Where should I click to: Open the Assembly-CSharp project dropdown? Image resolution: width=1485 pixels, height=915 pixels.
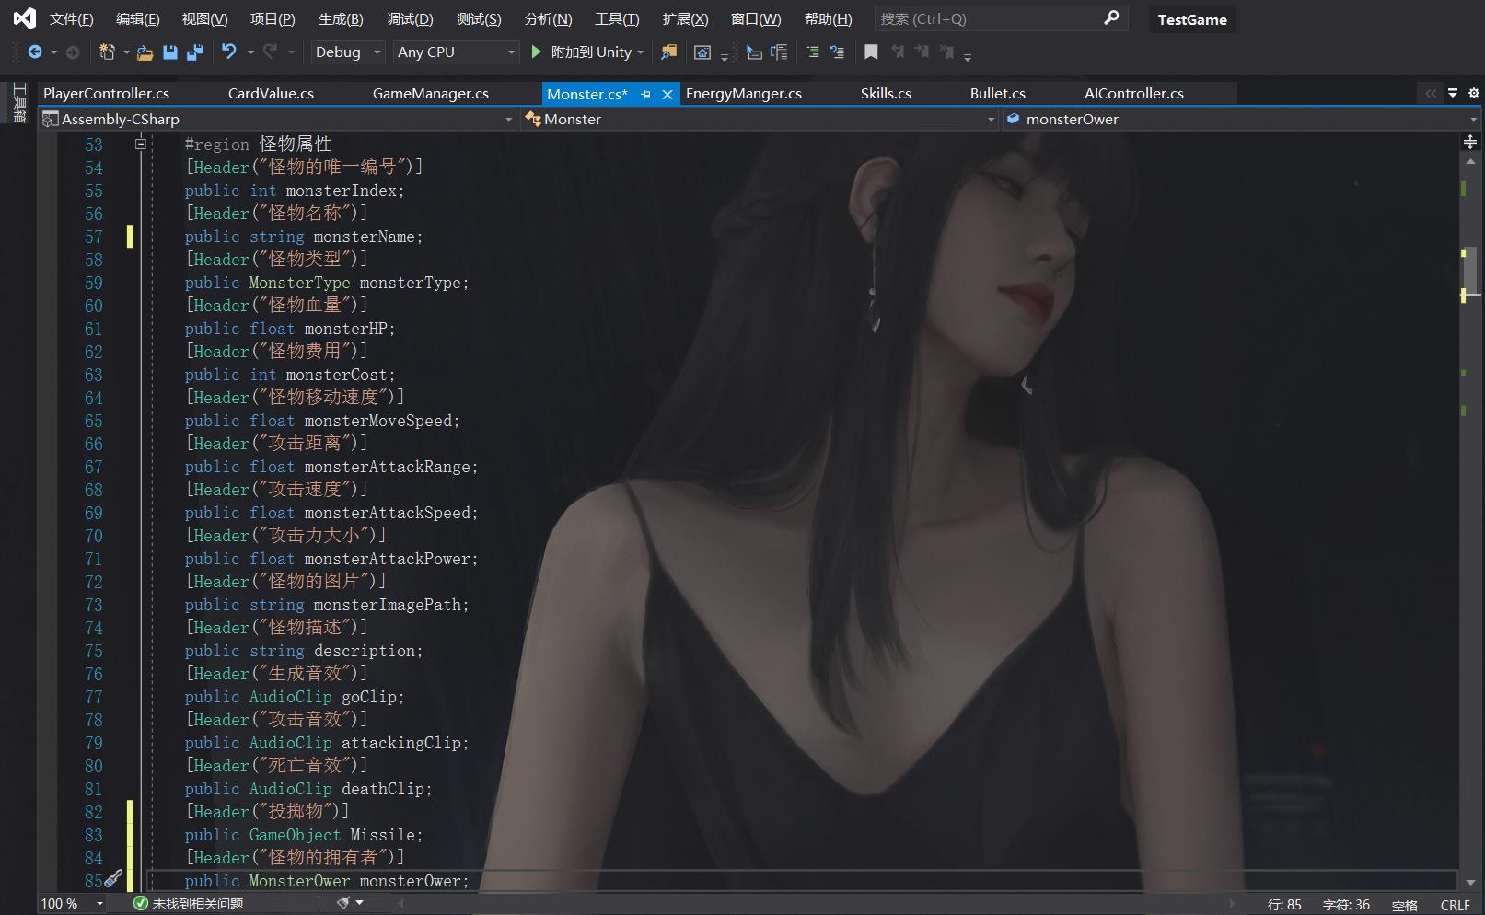pyautogui.click(x=277, y=119)
